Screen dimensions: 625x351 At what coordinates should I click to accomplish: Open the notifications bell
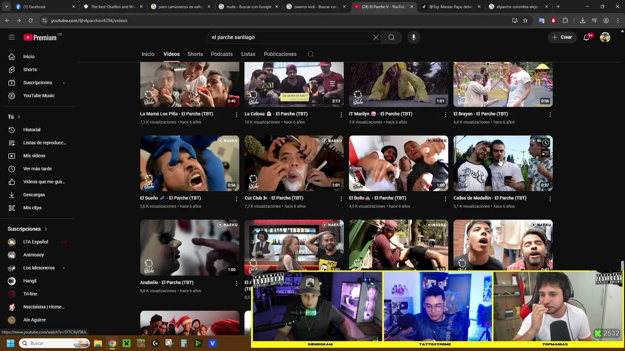coord(587,37)
